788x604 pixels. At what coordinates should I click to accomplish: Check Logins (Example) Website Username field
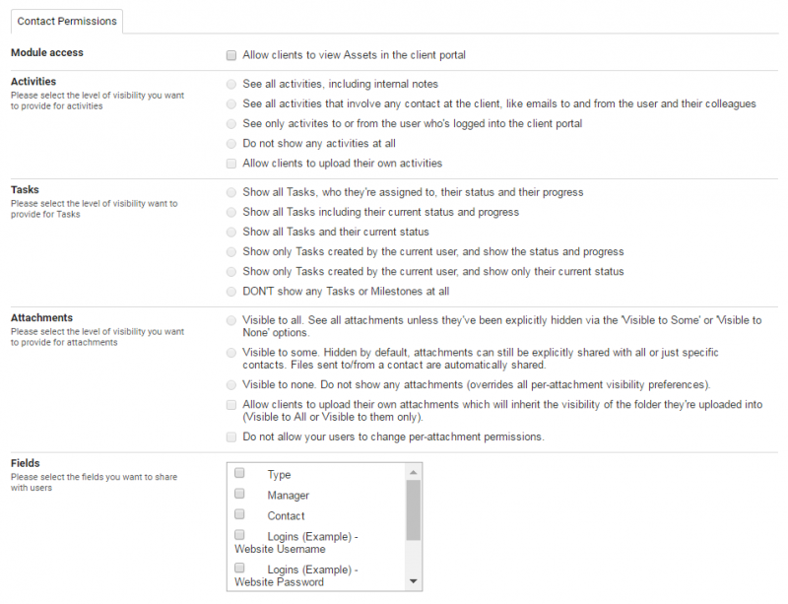[239, 535]
